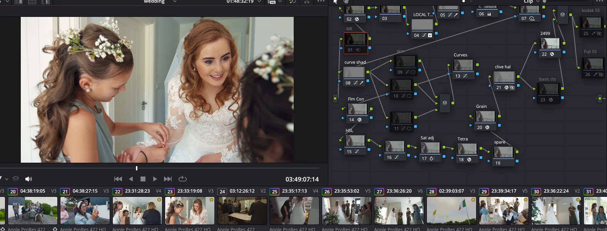Click the eyedropper qualifier icon on node 05
607x231 pixels.
(x=456, y=15)
